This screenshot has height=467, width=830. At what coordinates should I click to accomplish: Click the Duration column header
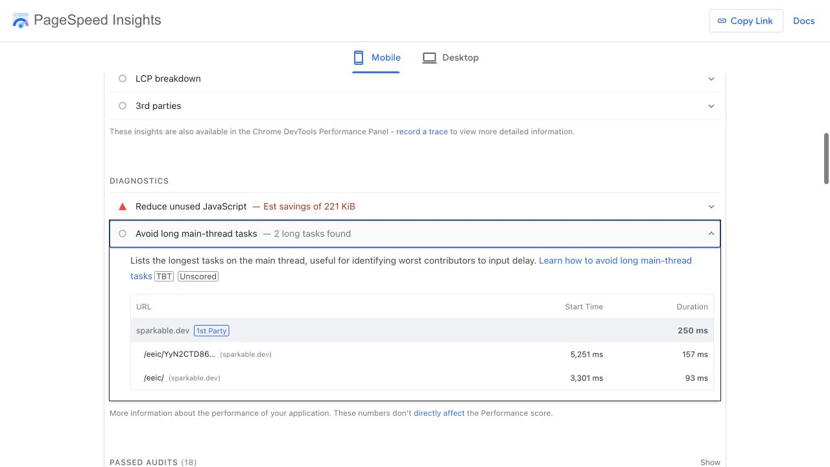[692, 307]
